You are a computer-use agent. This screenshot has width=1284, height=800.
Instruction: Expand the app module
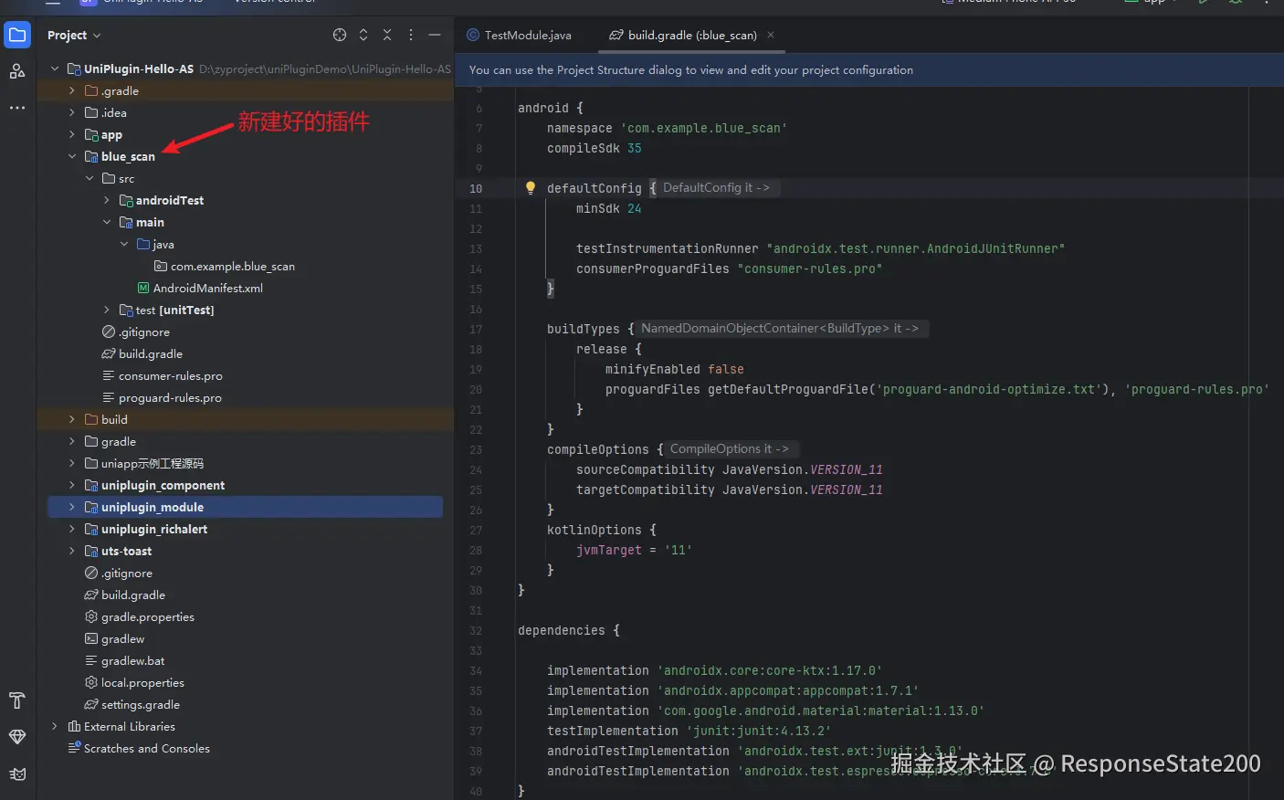(x=72, y=134)
